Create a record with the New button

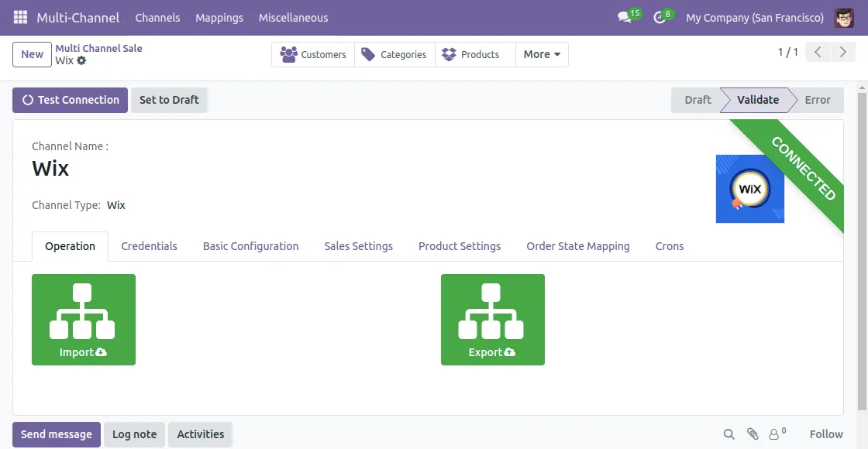tap(31, 54)
